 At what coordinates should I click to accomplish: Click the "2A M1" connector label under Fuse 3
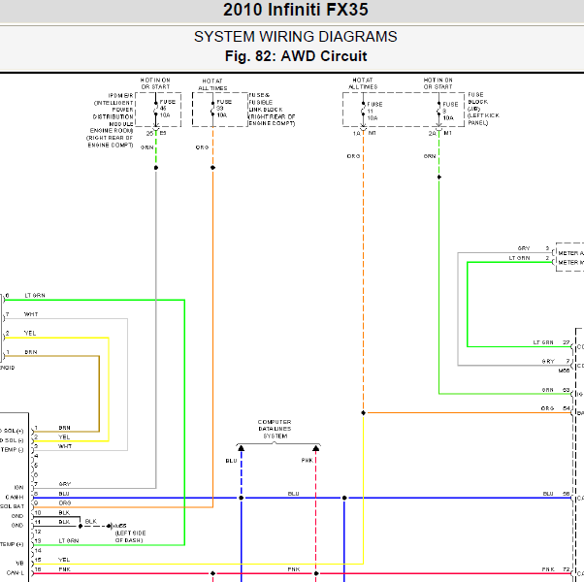pyautogui.click(x=439, y=133)
